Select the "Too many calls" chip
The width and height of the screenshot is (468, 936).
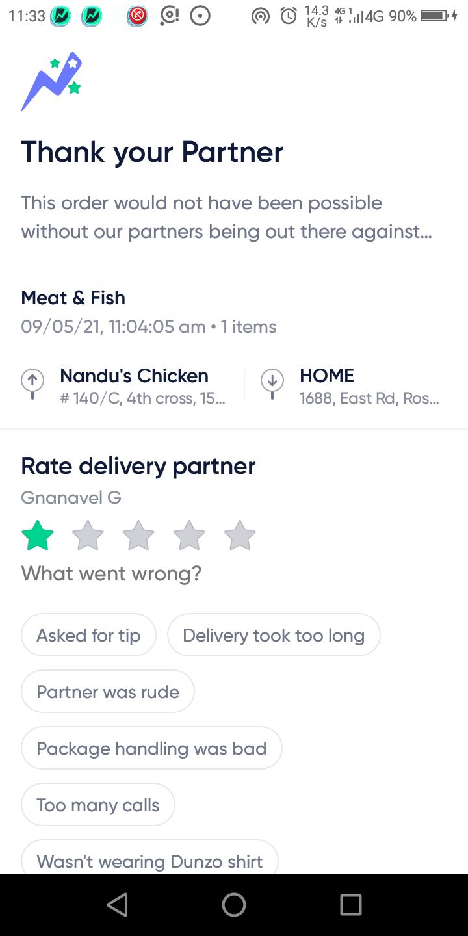[x=98, y=805]
